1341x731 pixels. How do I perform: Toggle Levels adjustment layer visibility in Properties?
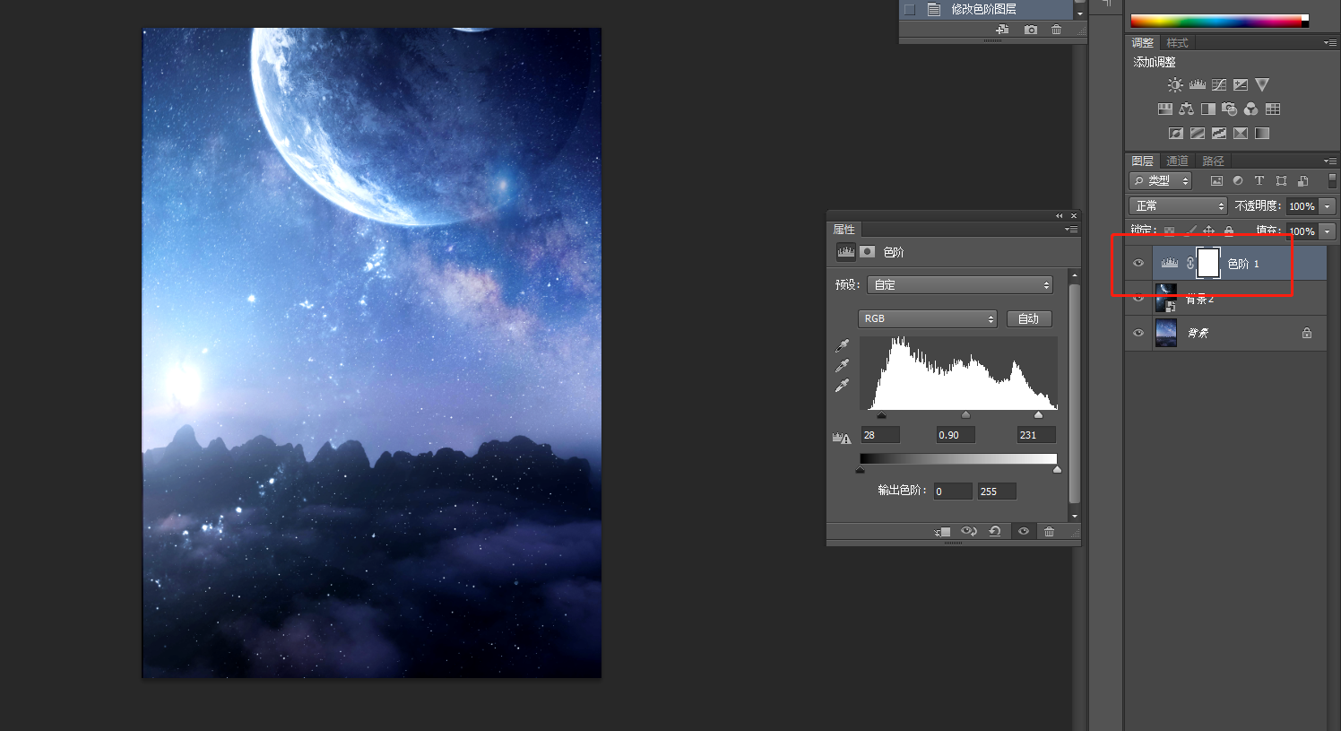tap(1023, 531)
